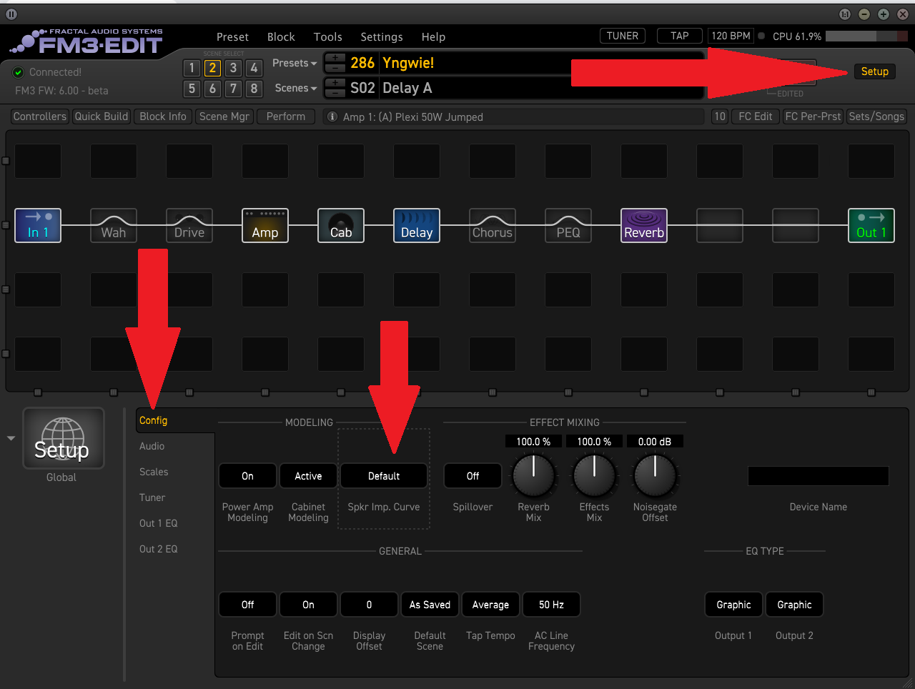Viewport: 915px width, 689px height.
Task: Switch to the Audio setup tab
Action: pyautogui.click(x=152, y=446)
